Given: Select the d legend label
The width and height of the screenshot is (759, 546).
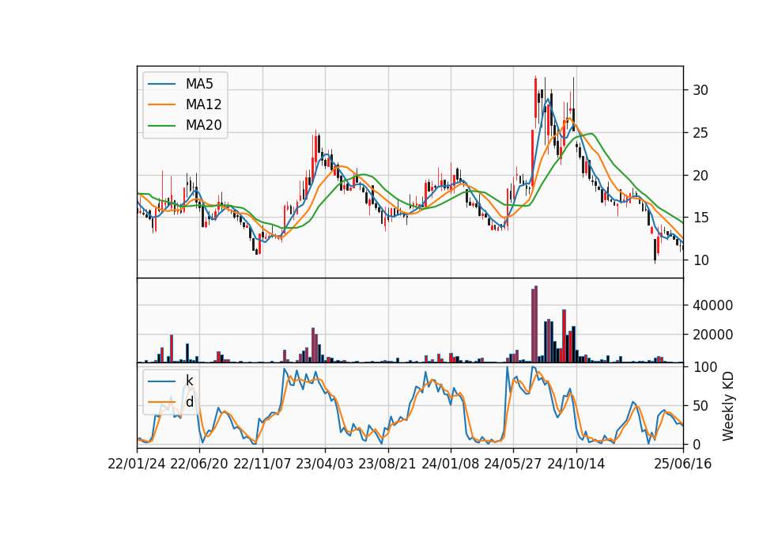Looking at the screenshot, I should click(x=189, y=402).
